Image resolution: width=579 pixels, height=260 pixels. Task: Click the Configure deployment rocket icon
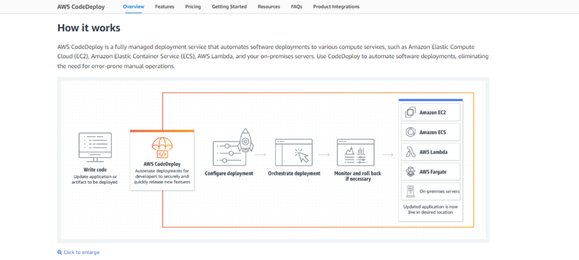coord(233,146)
